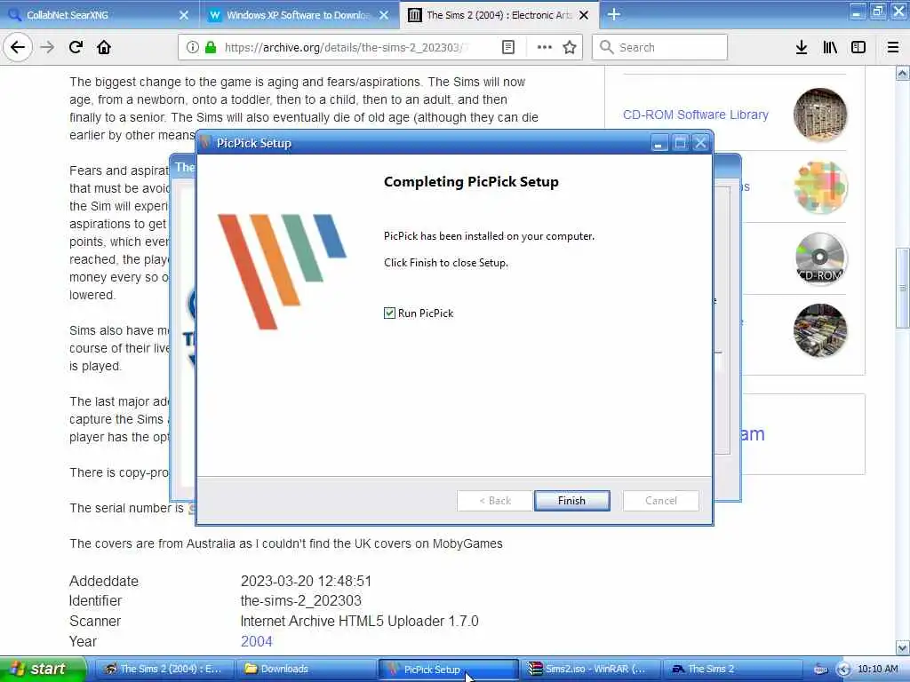Toggle the sidebar icon in Firefox toolbar

point(858,47)
